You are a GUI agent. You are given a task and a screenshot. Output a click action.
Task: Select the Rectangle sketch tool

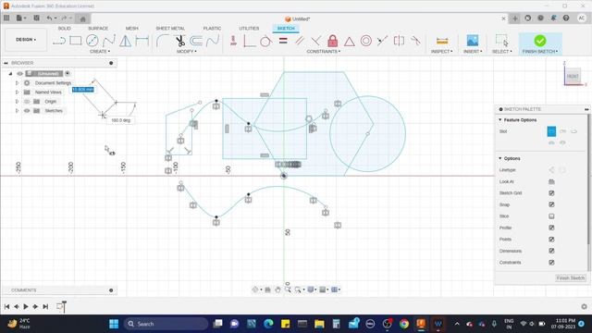pos(76,41)
